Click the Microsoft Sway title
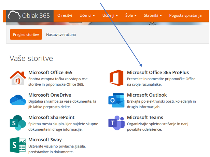Screen dimensions: 210x157 coord(45,140)
